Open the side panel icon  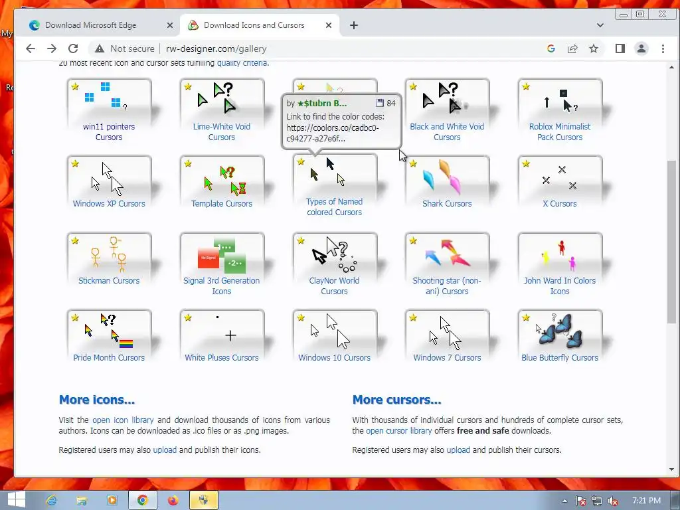[x=620, y=48]
